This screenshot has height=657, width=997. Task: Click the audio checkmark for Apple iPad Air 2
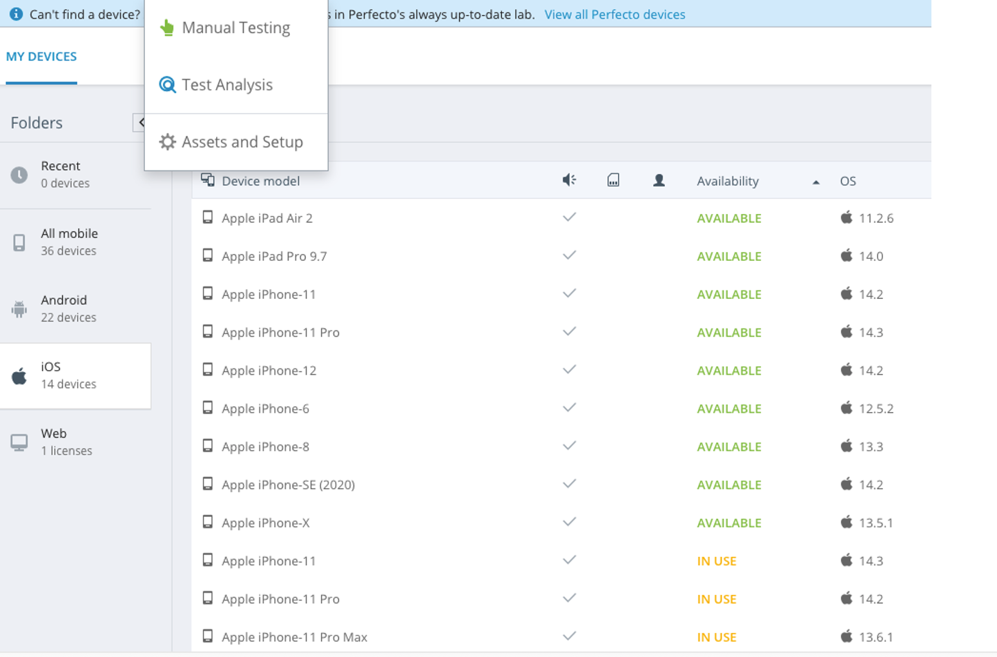[569, 217]
